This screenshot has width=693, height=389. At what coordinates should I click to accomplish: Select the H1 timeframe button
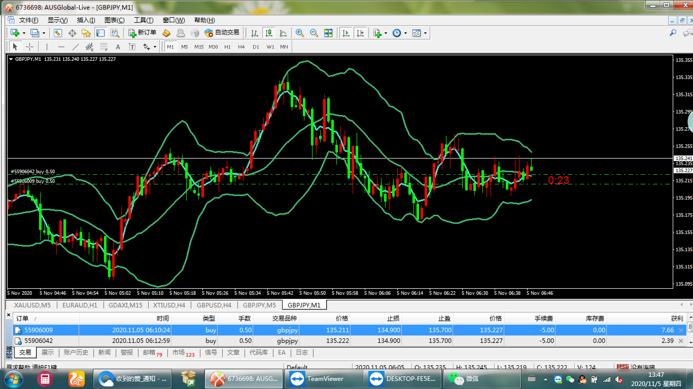pyautogui.click(x=227, y=47)
